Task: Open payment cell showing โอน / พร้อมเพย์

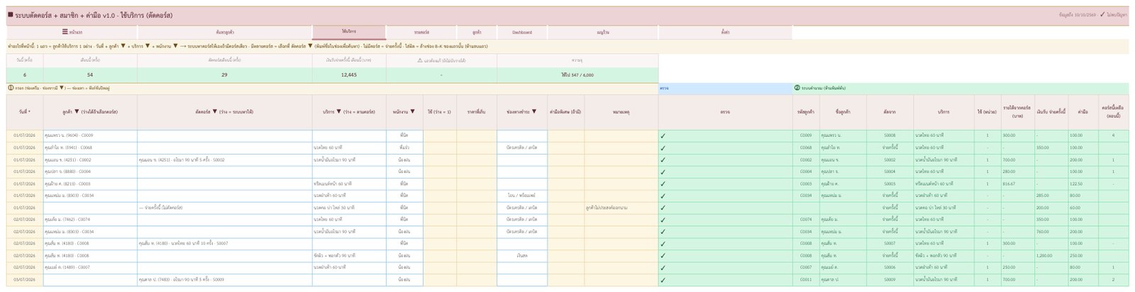Action: (521, 195)
